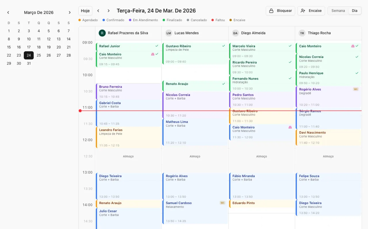Toggle the Confirmado status filter
The height and width of the screenshot is (229, 368).
pos(113,20)
